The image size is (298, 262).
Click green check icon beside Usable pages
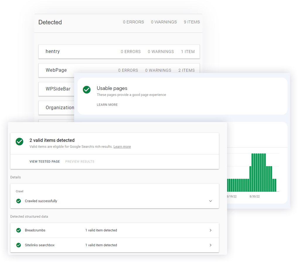click(87, 90)
